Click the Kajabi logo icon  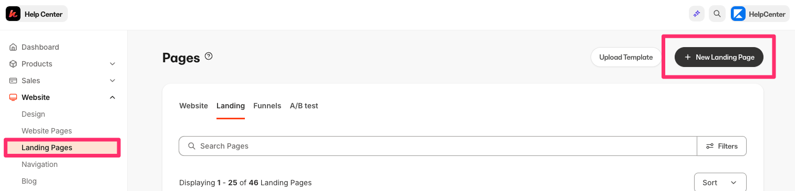(13, 14)
